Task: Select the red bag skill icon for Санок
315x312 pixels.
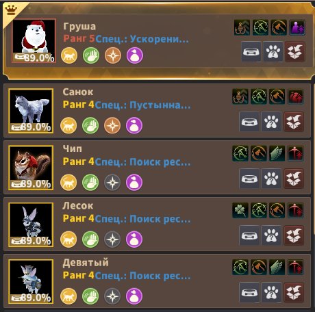Action: coord(295,96)
